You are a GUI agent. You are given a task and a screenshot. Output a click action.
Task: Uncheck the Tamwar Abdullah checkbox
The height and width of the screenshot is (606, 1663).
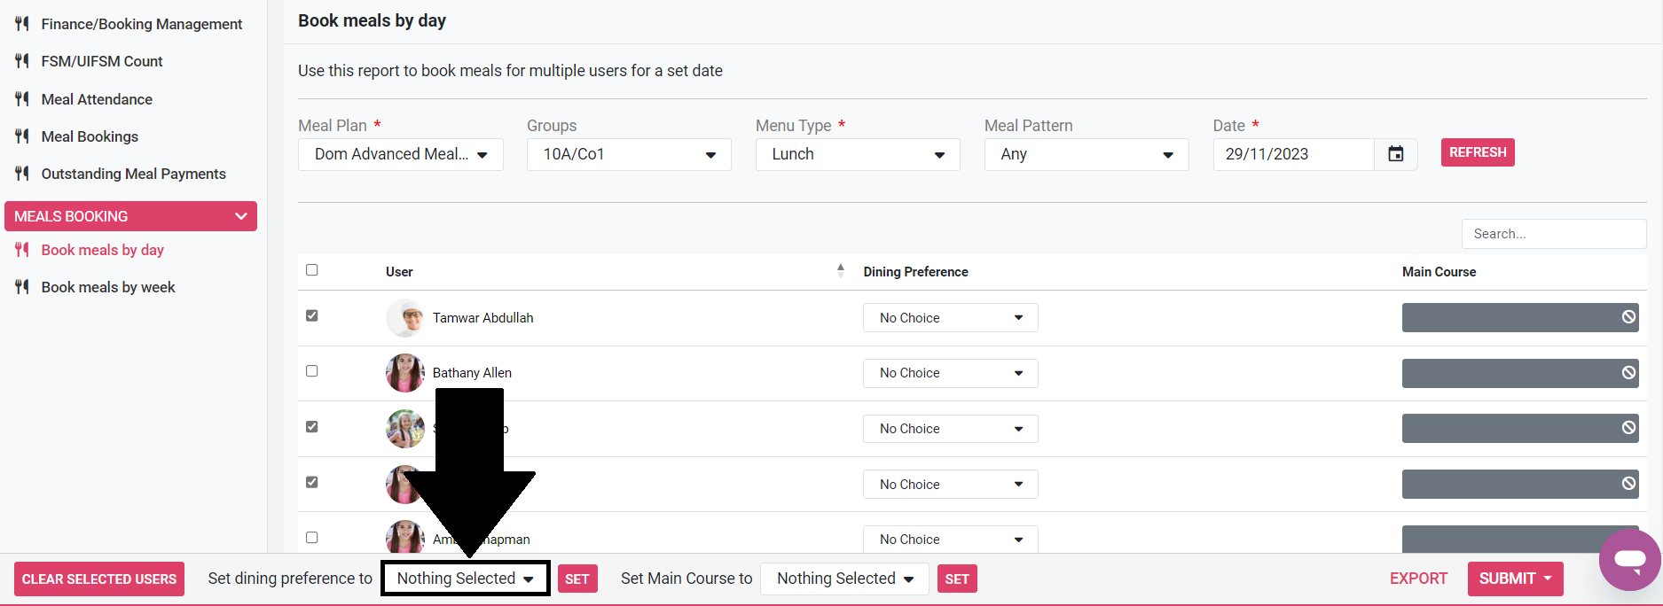312,315
